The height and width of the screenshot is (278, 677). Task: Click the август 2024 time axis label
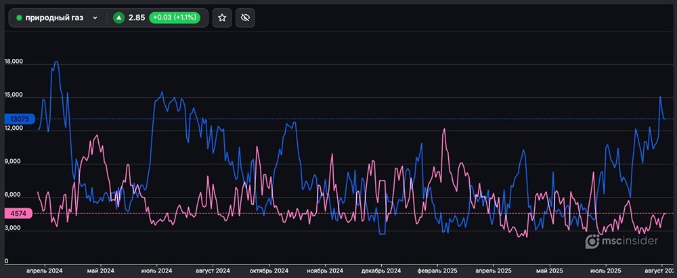213,271
